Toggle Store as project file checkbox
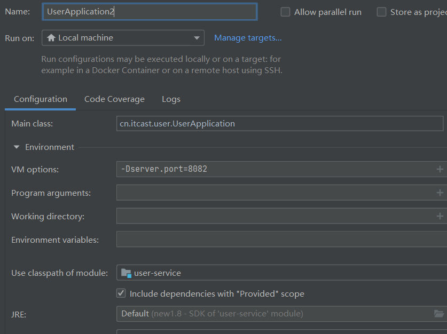447x334 pixels. (x=381, y=12)
